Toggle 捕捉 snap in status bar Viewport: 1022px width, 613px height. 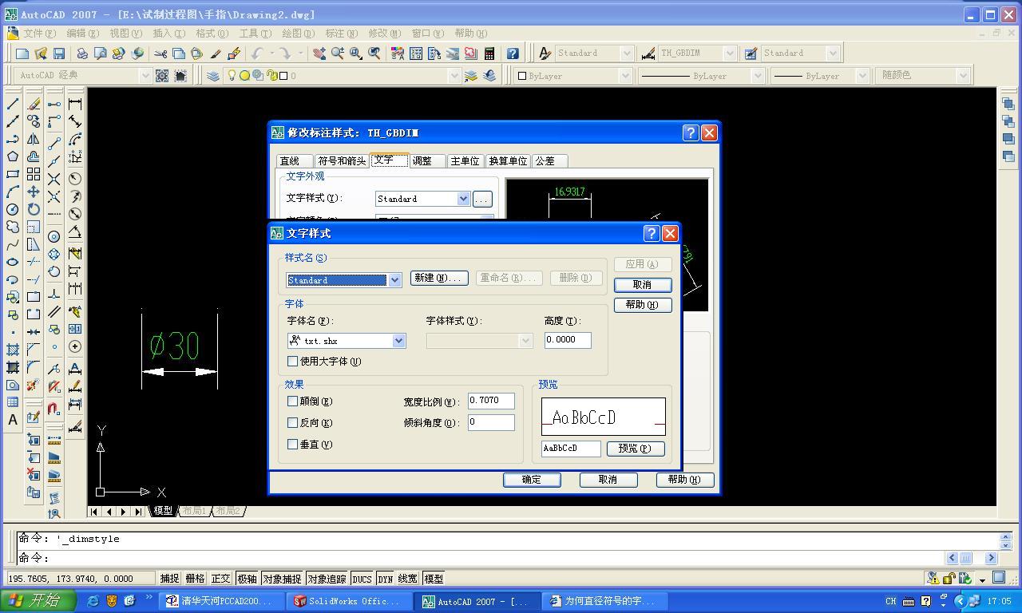(x=170, y=579)
